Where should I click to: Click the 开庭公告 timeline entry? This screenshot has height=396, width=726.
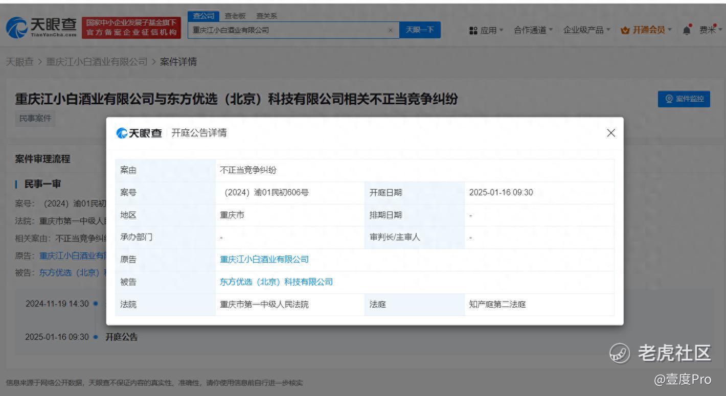pos(122,337)
